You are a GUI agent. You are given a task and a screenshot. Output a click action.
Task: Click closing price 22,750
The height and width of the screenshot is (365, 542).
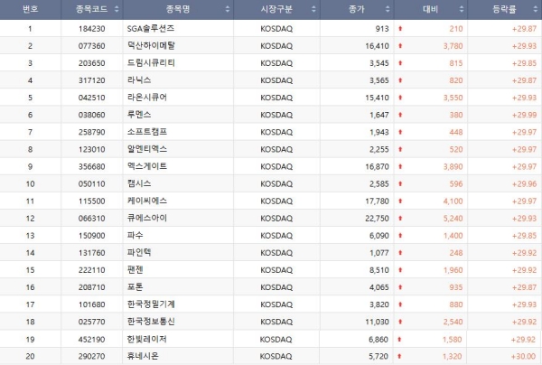(x=377, y=219)
